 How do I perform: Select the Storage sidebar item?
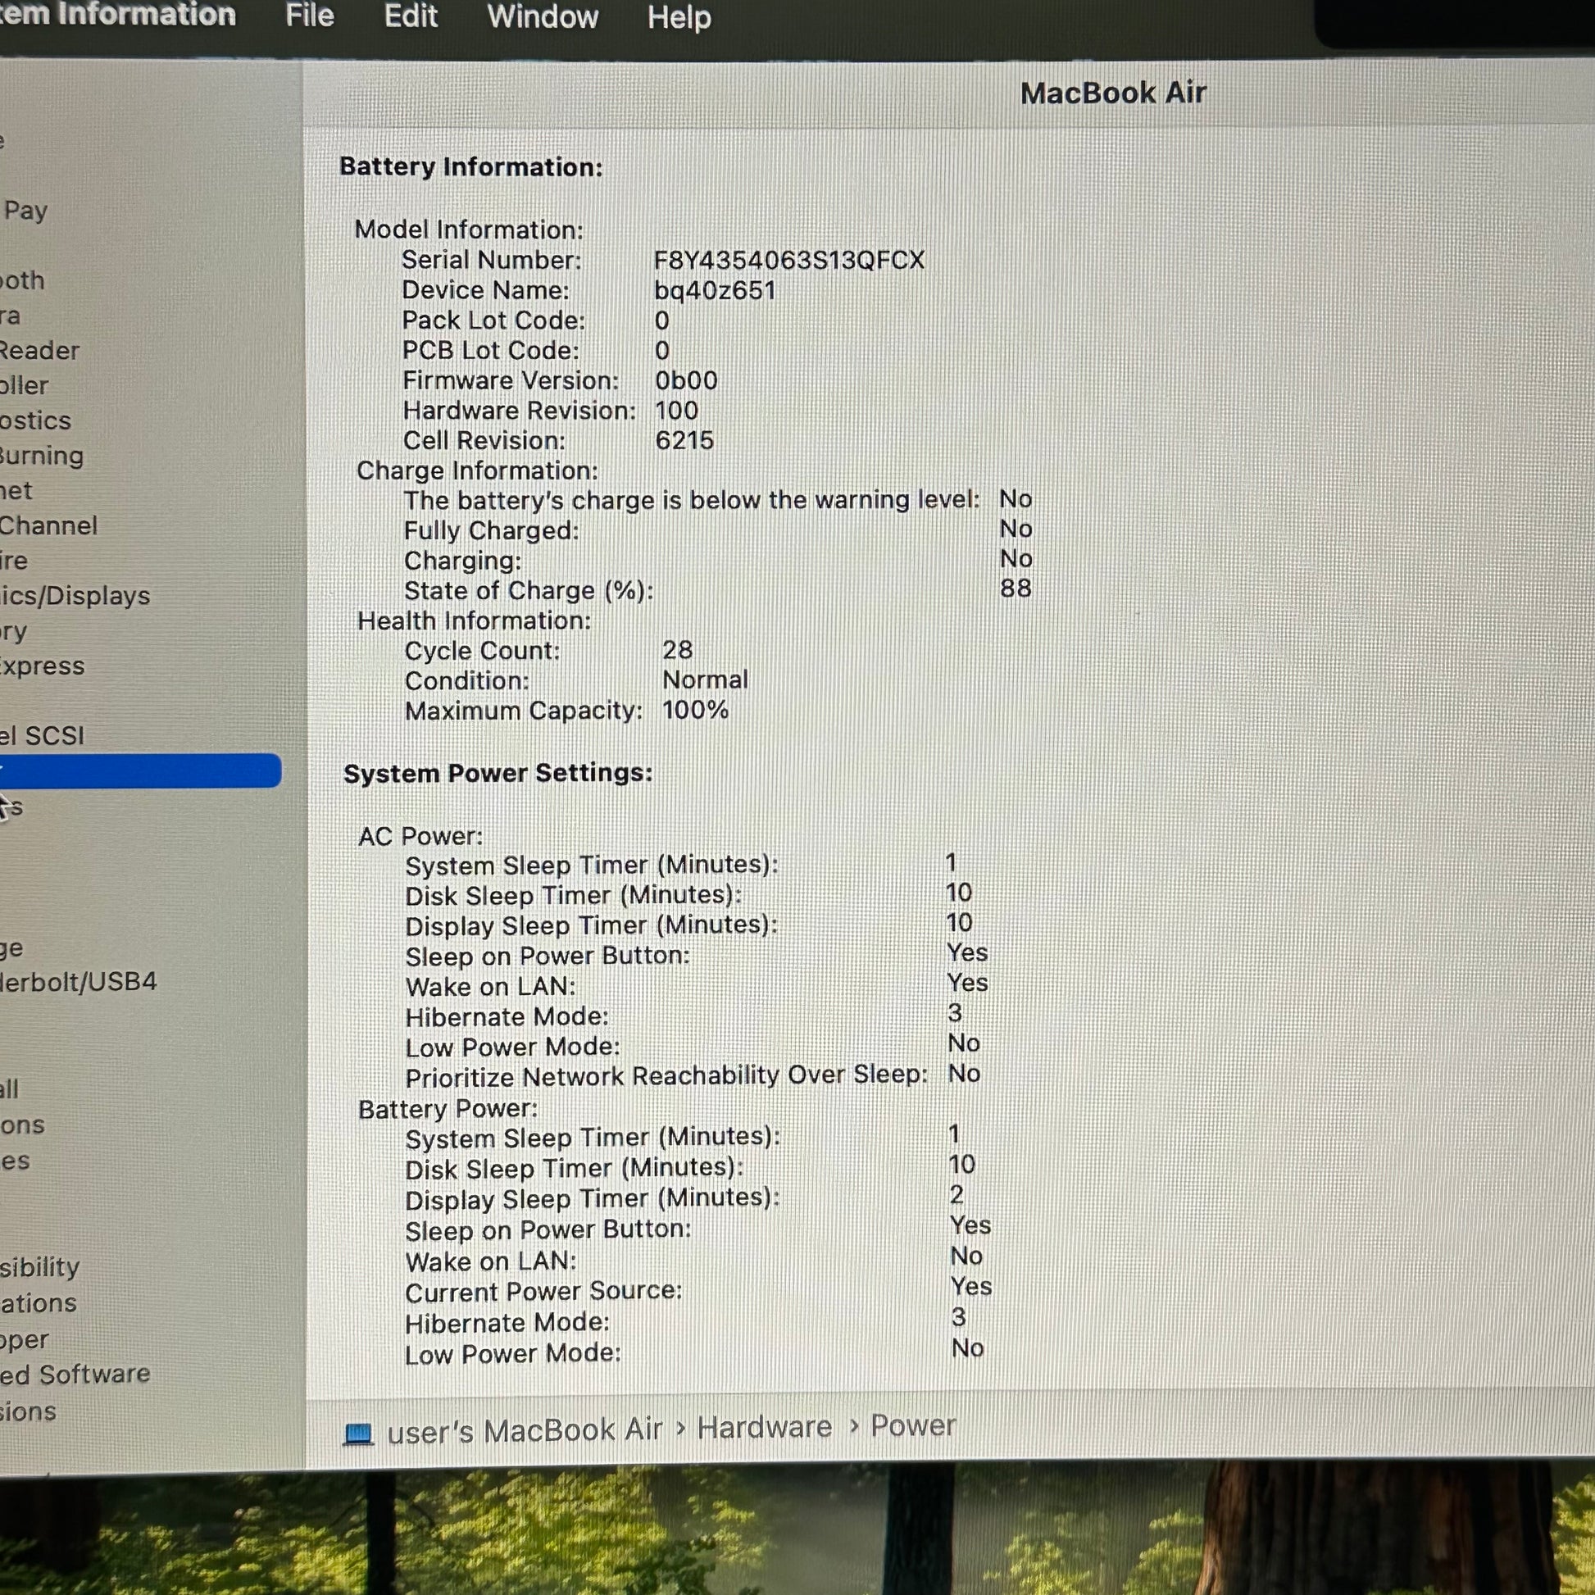point(11,947)
